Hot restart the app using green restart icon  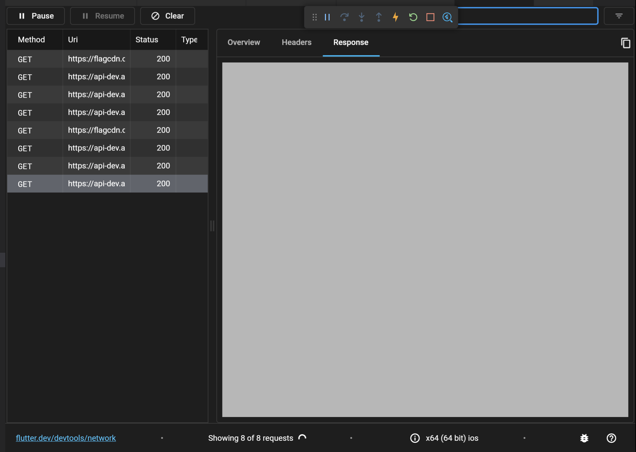click(x=413, y=17)
